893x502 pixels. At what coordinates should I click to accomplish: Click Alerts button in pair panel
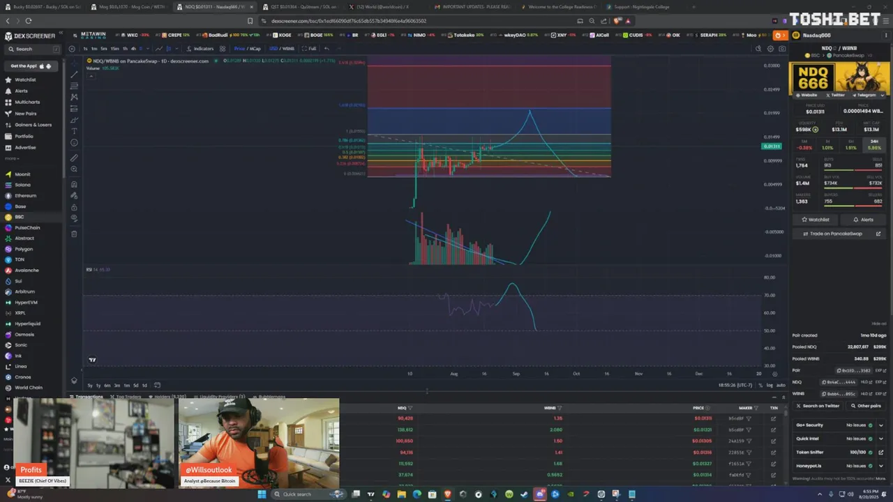(863, 220)
